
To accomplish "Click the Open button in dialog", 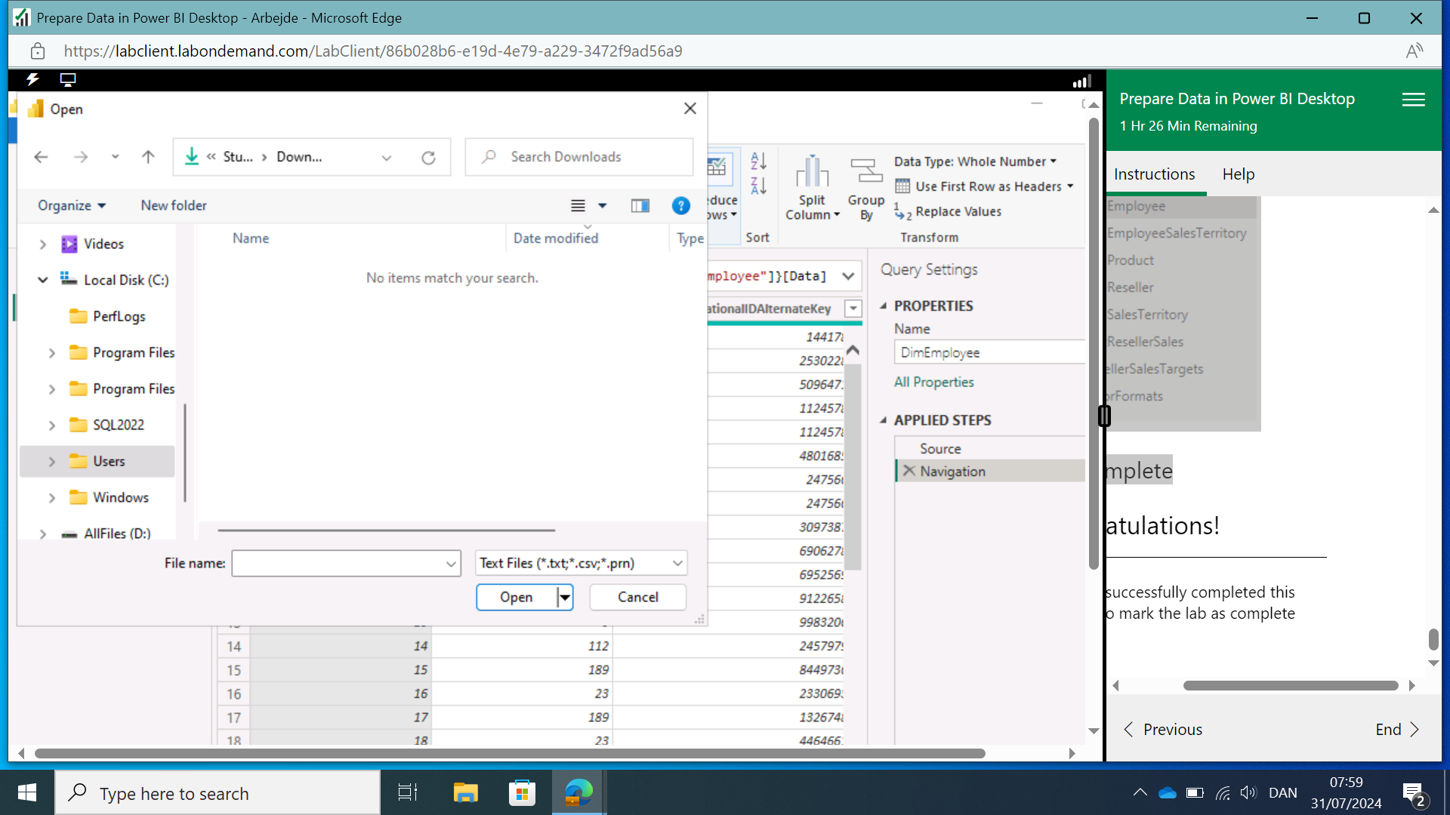I will [x=517, y=597].
